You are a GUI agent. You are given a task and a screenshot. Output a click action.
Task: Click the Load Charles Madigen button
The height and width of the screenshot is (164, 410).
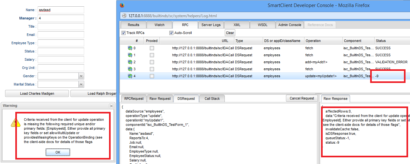coord(37,93)
